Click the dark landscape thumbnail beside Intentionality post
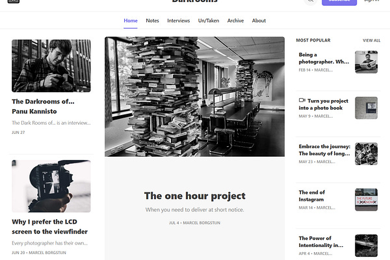The height and width of the screenshot is (260, 390). coord(366,246)
